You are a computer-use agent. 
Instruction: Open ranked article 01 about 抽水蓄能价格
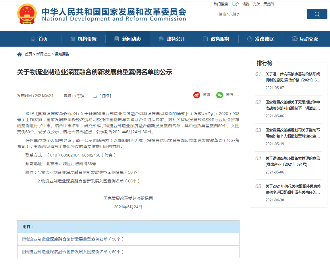[x=292, y=77]
